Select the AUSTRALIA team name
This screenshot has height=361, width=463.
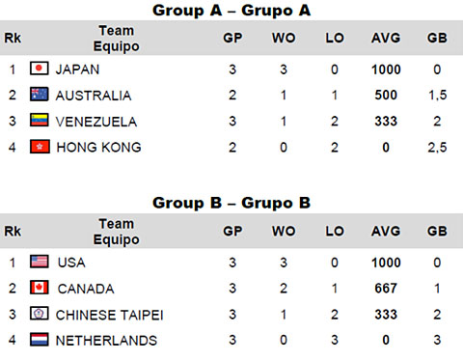click(x=94, y=96)
